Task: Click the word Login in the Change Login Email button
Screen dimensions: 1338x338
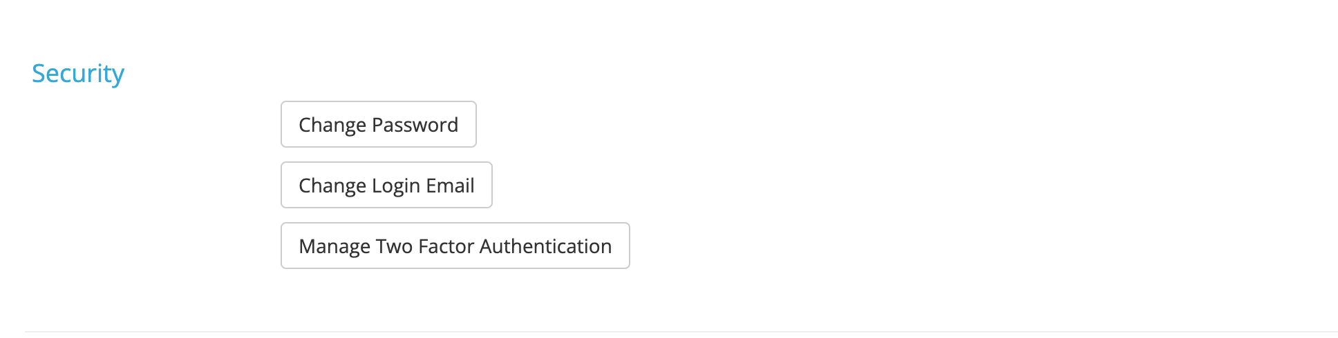Action: tap(396, 186)
